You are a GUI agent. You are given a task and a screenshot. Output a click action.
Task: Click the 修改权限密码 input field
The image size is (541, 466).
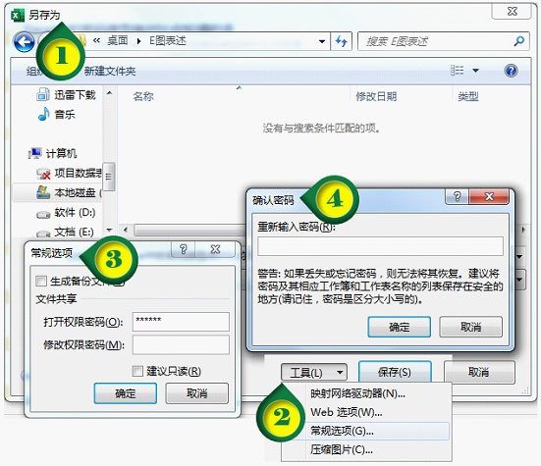181,344
